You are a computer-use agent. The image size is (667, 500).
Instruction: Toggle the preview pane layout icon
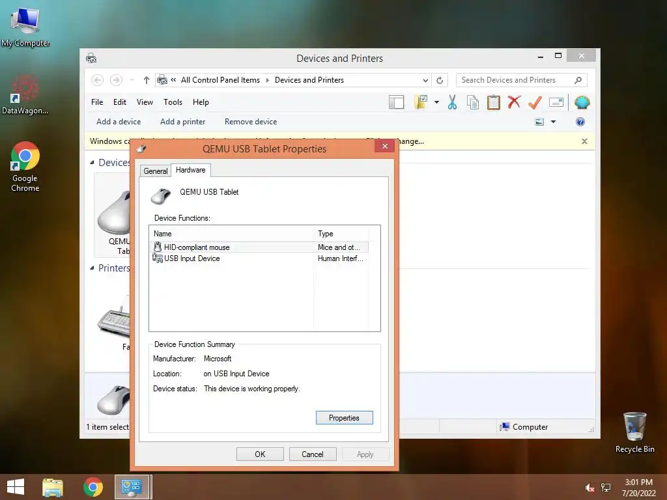tap(396, 102)
